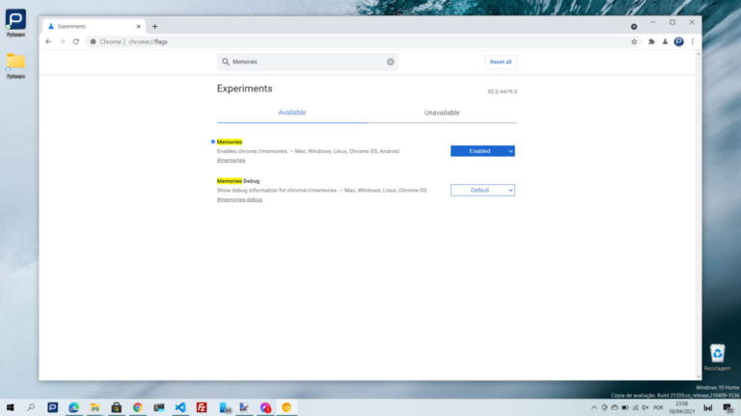Open a new browser tab
The width and height of the screenshot is (741, 416).
[x=154, y=26]
